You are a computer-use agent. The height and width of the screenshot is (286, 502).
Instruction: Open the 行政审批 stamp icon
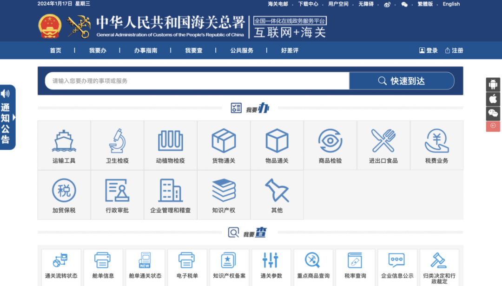click(x=117, y=191)
